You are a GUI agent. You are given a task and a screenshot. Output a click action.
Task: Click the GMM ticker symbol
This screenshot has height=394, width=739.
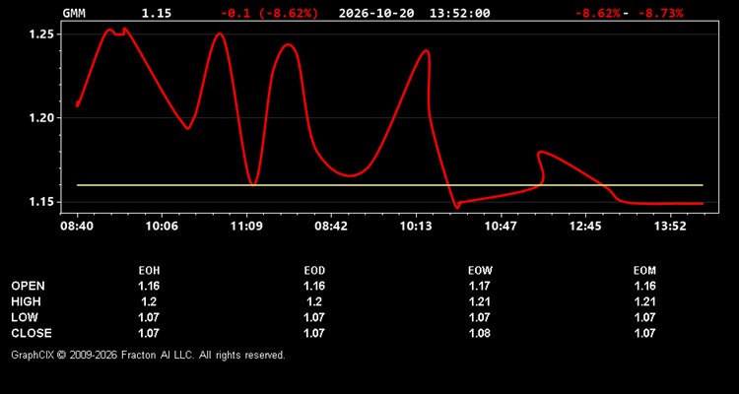[x=74, y=13]
